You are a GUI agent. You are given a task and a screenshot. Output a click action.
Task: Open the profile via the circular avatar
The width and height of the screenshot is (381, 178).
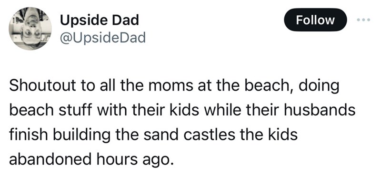coord(30,29)
